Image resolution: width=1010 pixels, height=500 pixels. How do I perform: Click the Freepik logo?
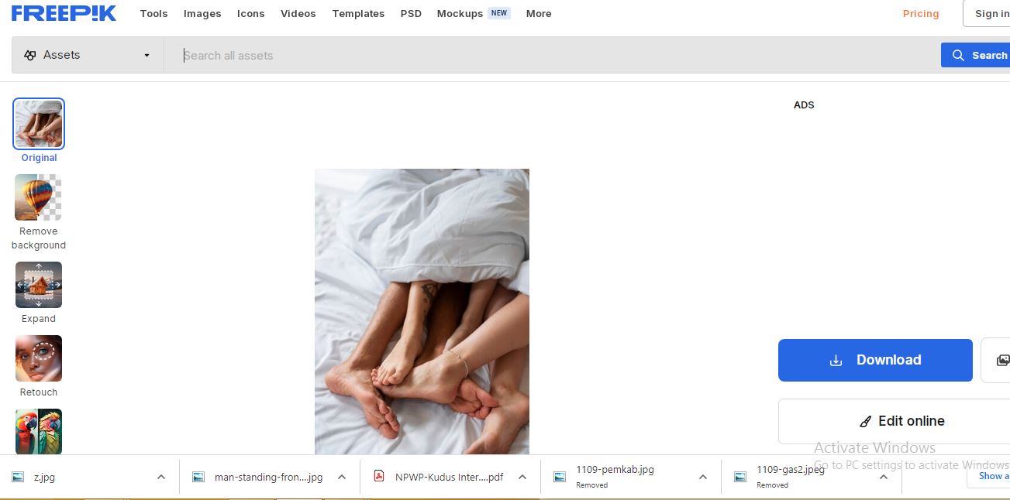click(x=64, y=13)
